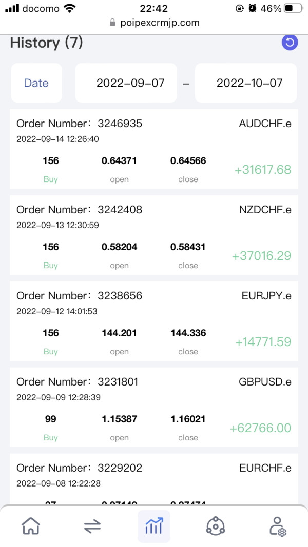Screen dimensions: 308x547
Task: Tap the 22:42 clock in status bar
Action: pyautogui.click(x=153, y=9)
